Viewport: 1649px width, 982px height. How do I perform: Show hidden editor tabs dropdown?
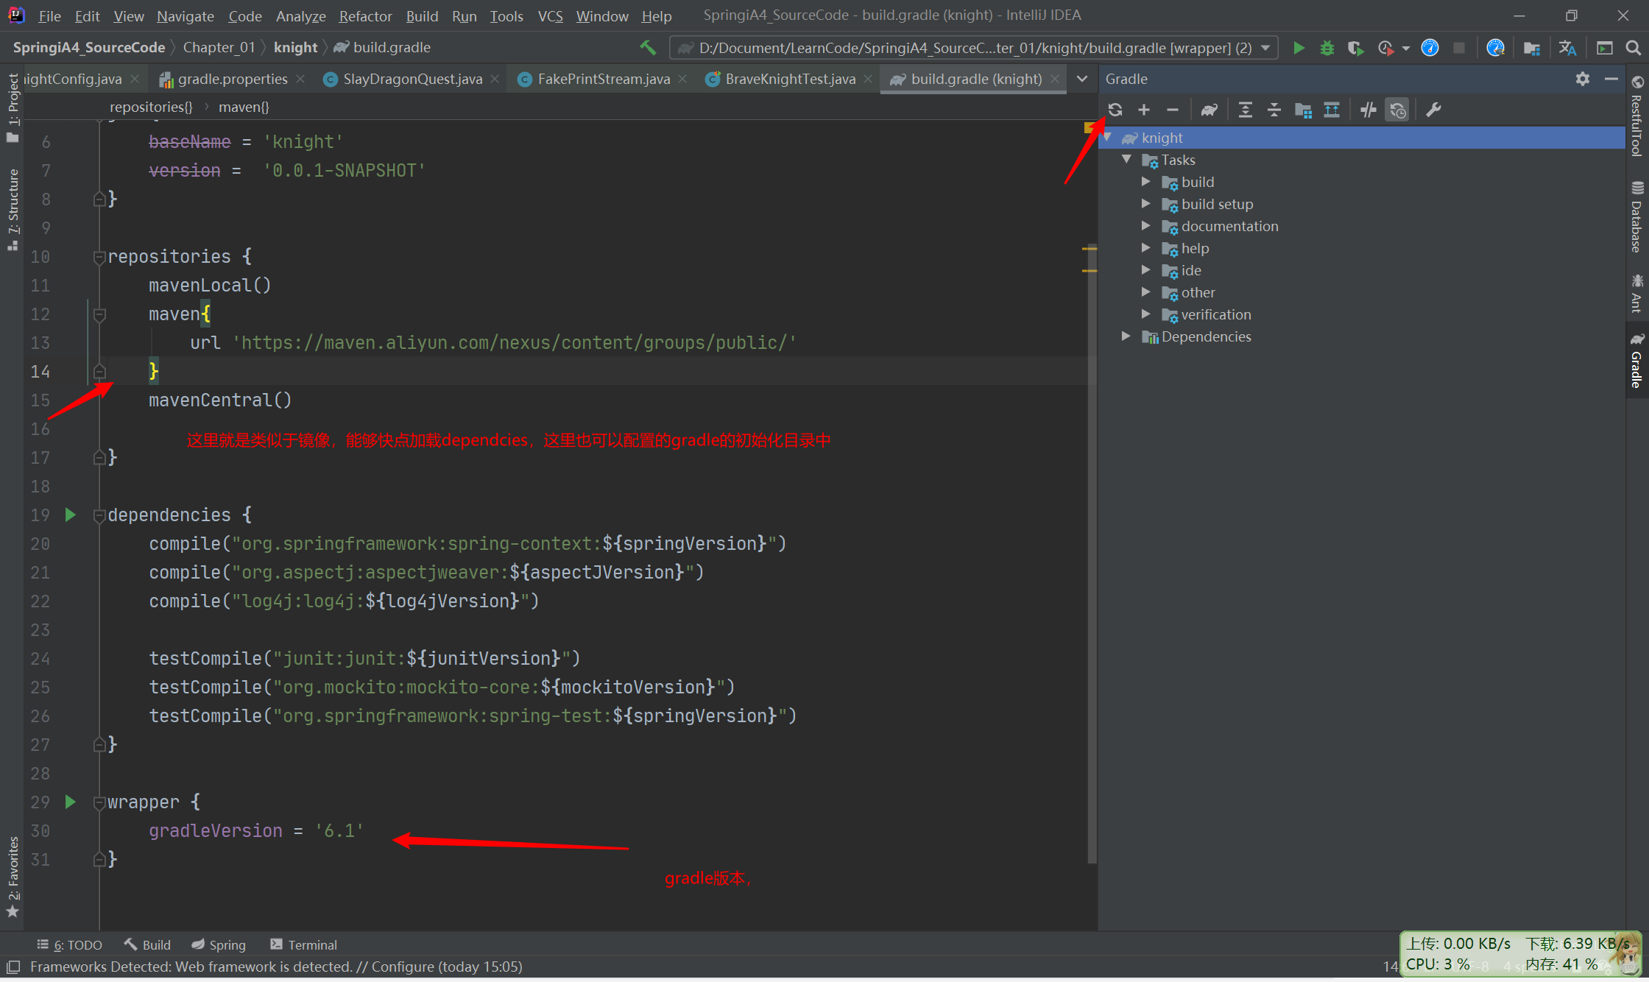(1082, 79)
